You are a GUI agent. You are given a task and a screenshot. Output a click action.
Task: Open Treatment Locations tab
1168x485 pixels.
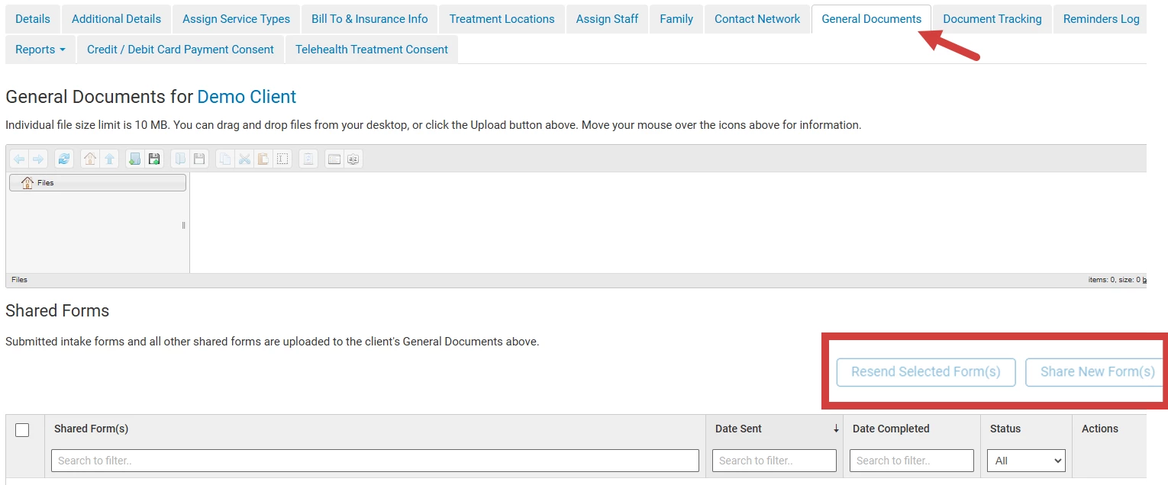pos(502,19)
